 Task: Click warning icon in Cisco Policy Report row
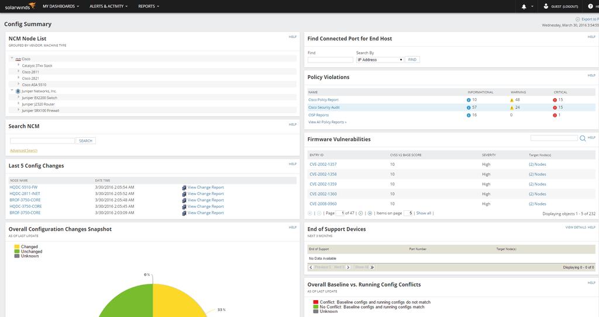pyautogui.click(x=512, y=100)
